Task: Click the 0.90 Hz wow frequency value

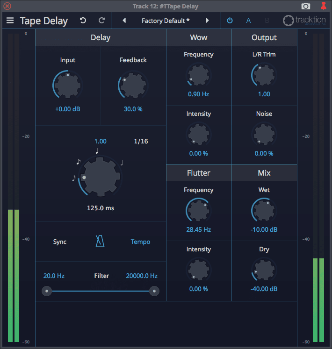Action: point(199,94)
